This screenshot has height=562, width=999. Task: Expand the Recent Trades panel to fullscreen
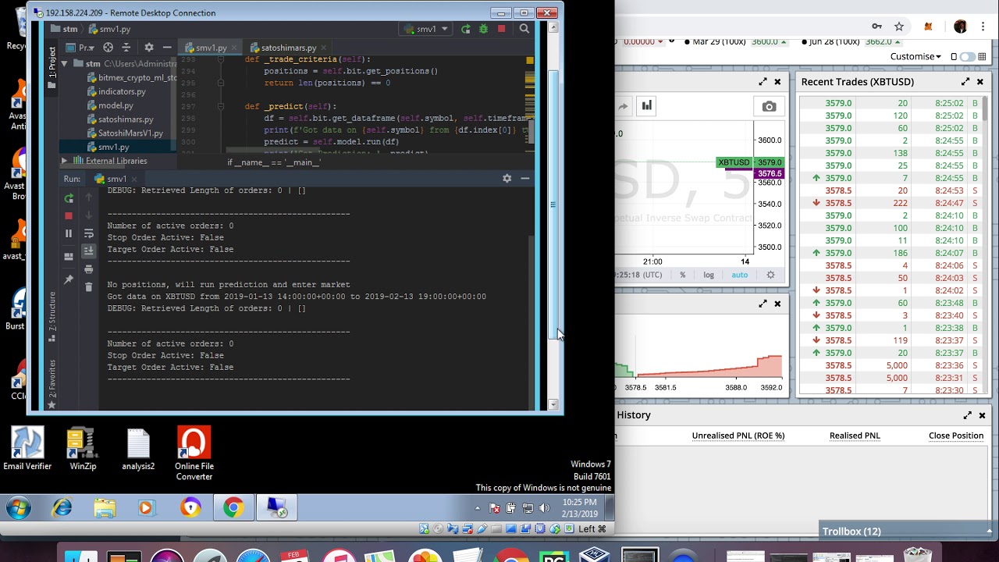[x=966, y=82]
